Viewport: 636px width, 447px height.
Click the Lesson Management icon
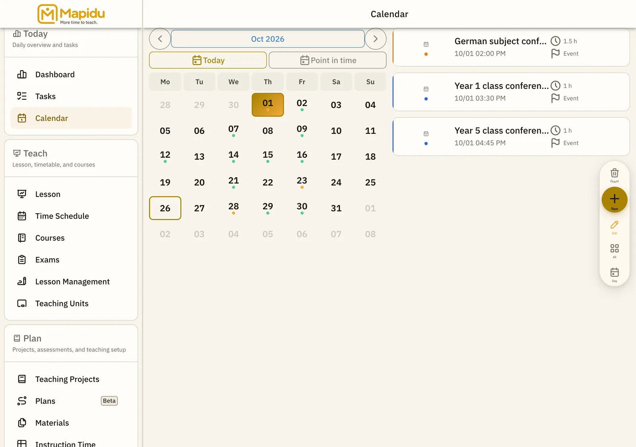(x=22, y=282)
